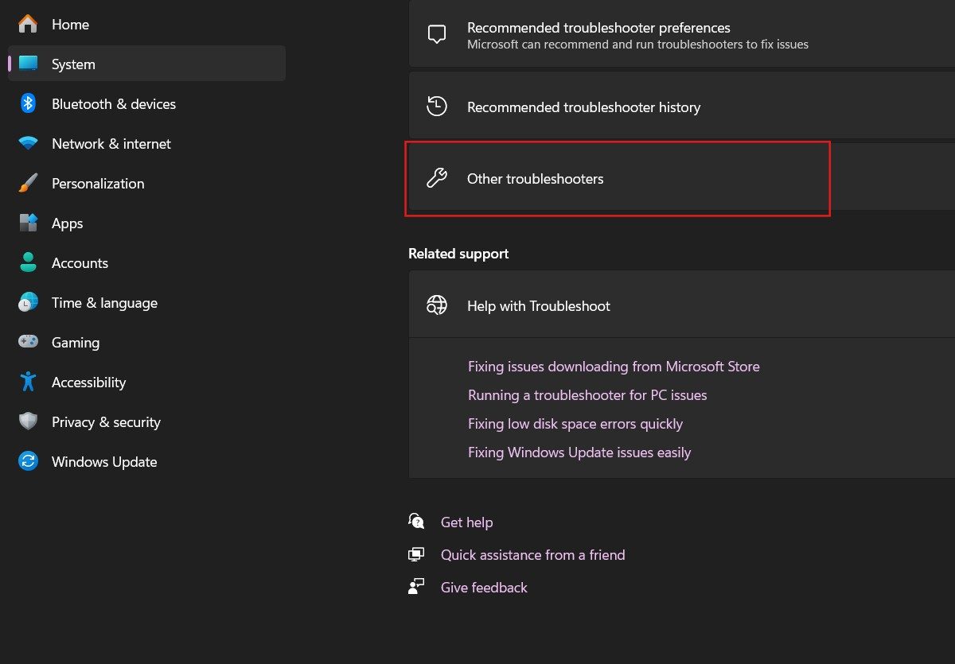The width and height of the screenshot is (955, 664).
Task: Open Fixing issues downloading from Microsoft Store link
Action: 614,367
